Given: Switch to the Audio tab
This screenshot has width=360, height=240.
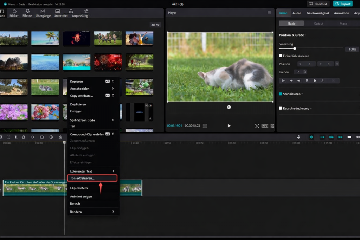Looking at the screenshot, I should pos(297,13).
